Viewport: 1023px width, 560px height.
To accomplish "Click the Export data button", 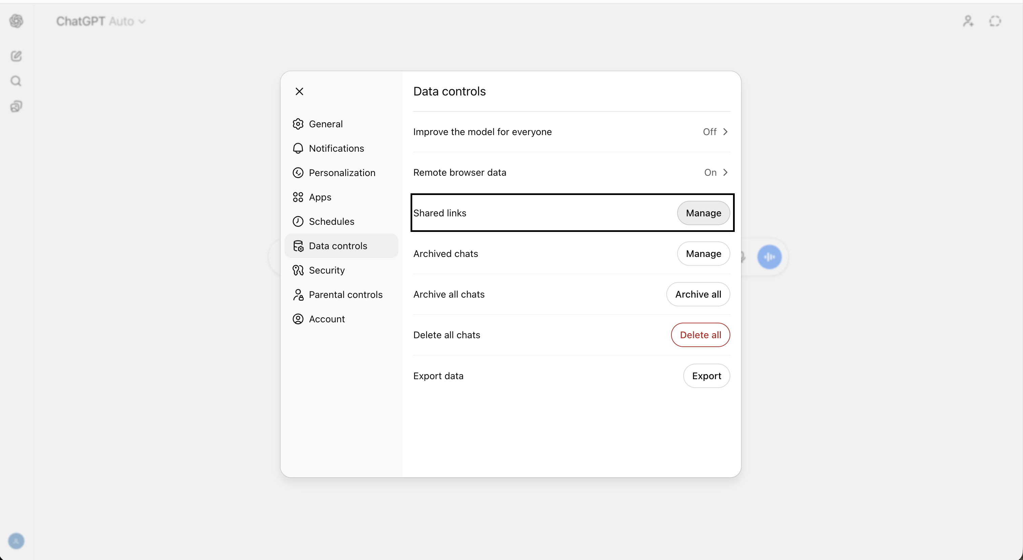I will pos(706,376).
